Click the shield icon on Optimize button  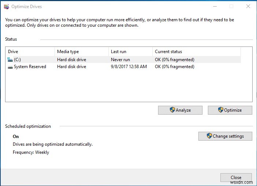[221, 110]
